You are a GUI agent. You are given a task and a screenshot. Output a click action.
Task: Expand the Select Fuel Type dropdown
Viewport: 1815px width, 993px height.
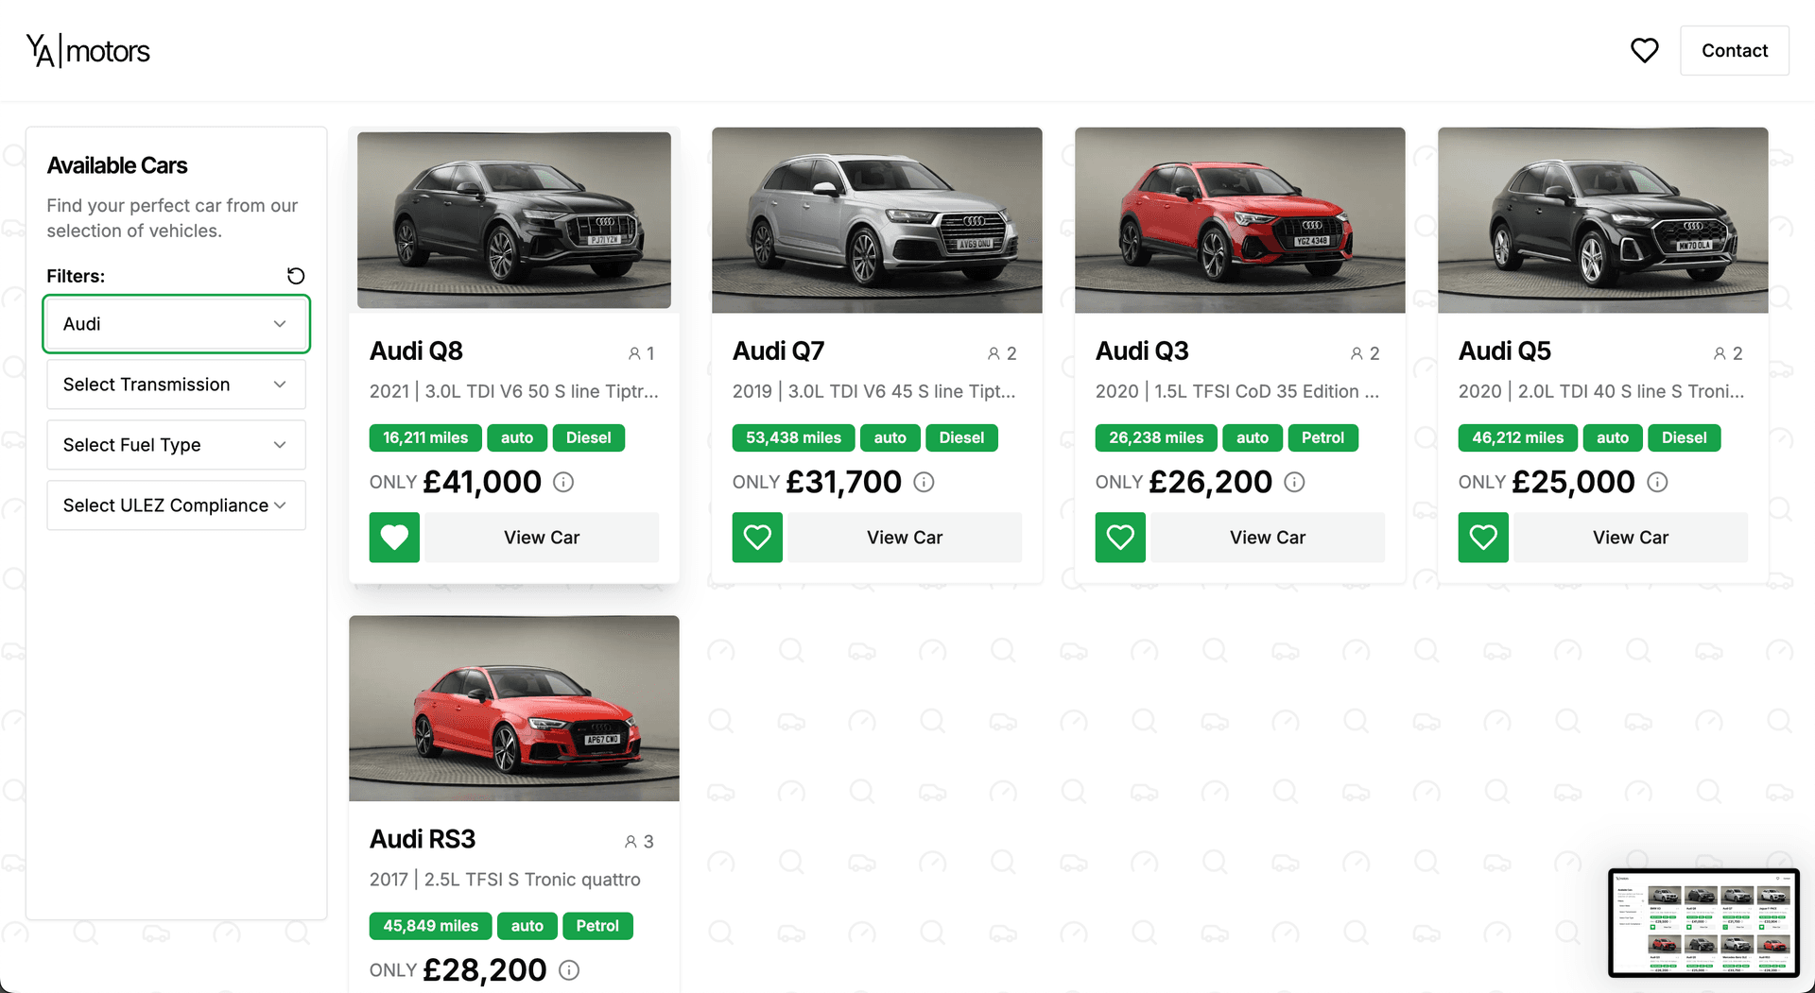[x=176, y=445]
